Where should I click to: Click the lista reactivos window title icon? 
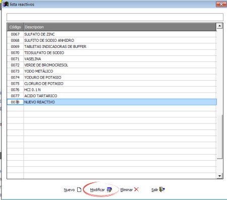point(6,4)
